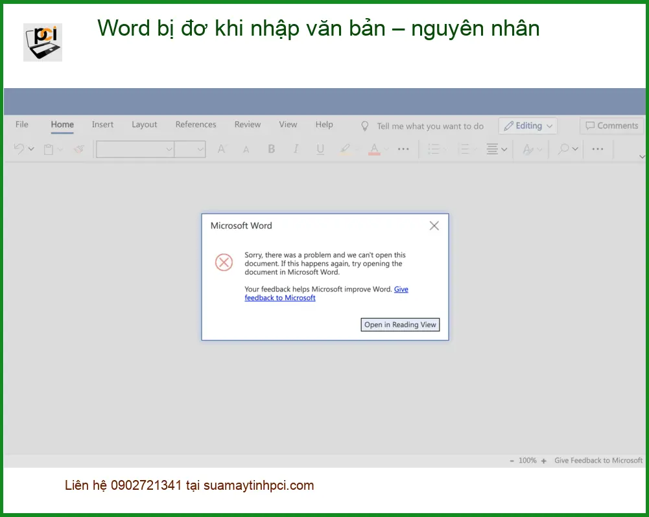Click the Bullets list icon
649x517 pixels.
point(433,149)
